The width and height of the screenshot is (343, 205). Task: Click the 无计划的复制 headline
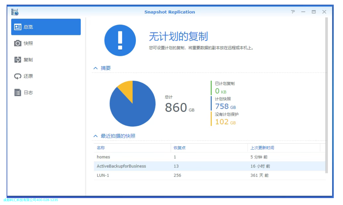coord(178,37)
